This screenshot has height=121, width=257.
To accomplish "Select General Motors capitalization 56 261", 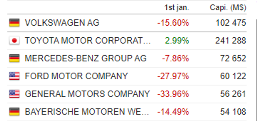I will pyautogui.click(x=233, y=94).
